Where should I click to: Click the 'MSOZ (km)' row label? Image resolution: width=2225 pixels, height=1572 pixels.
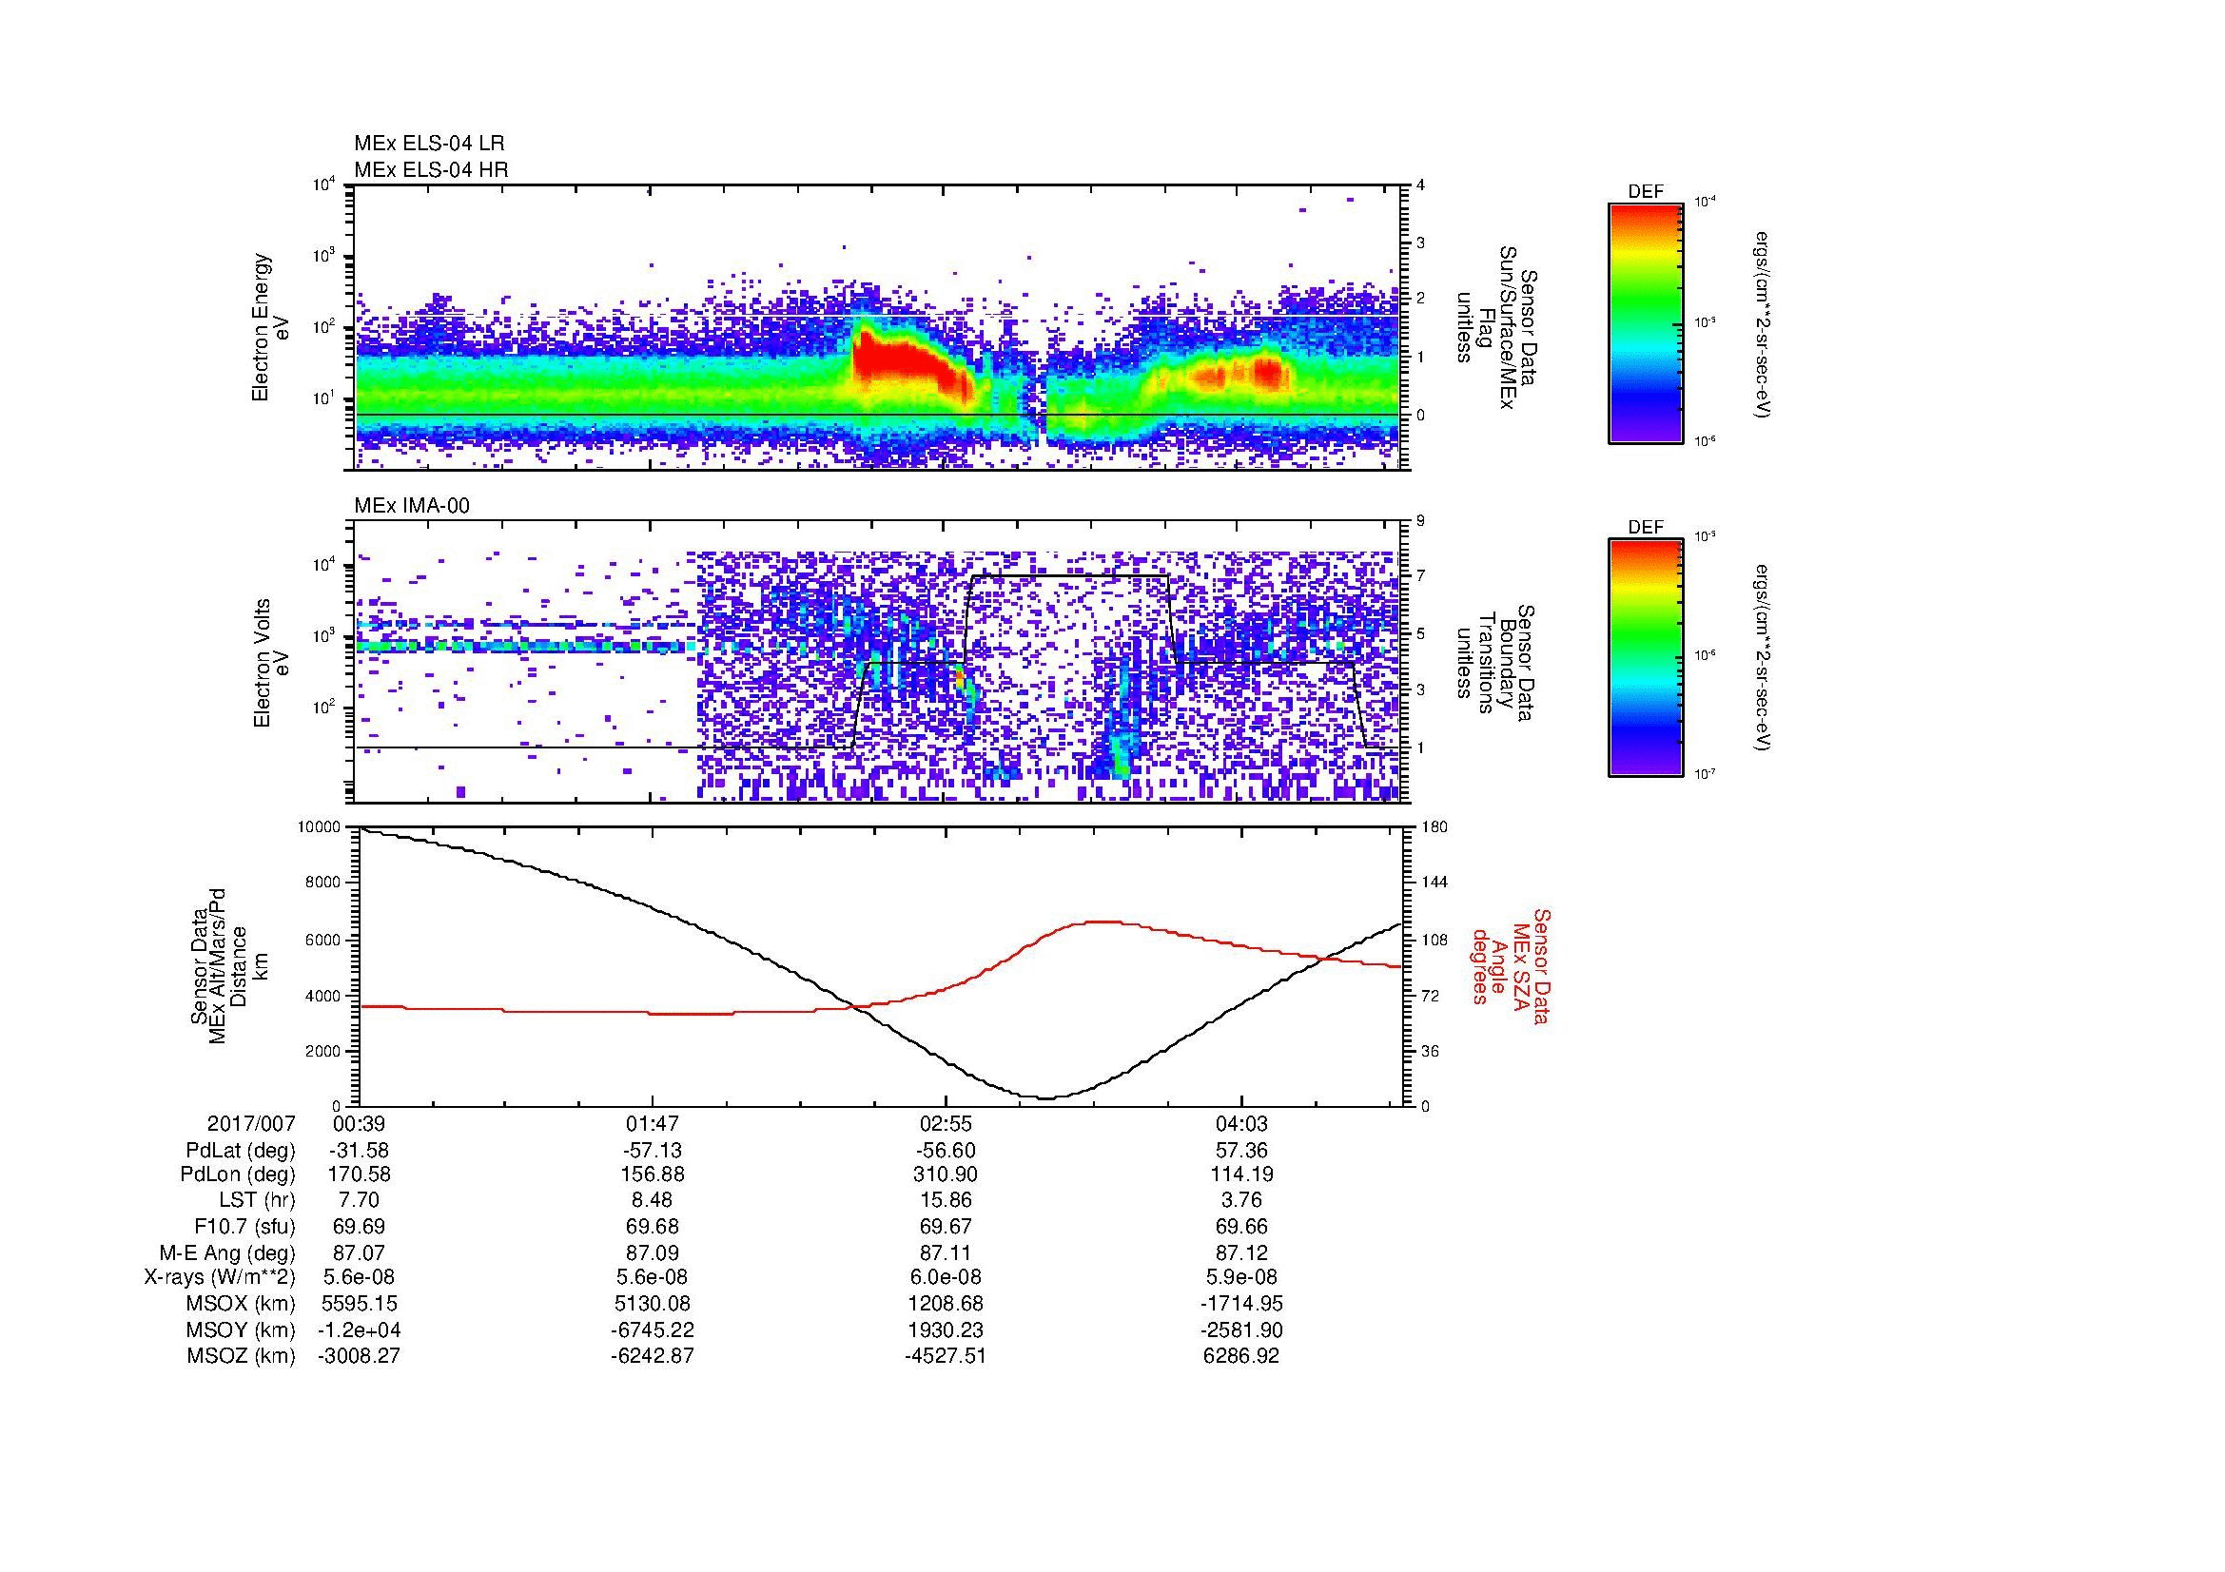pyautogui.click(x=241, y=1356)
